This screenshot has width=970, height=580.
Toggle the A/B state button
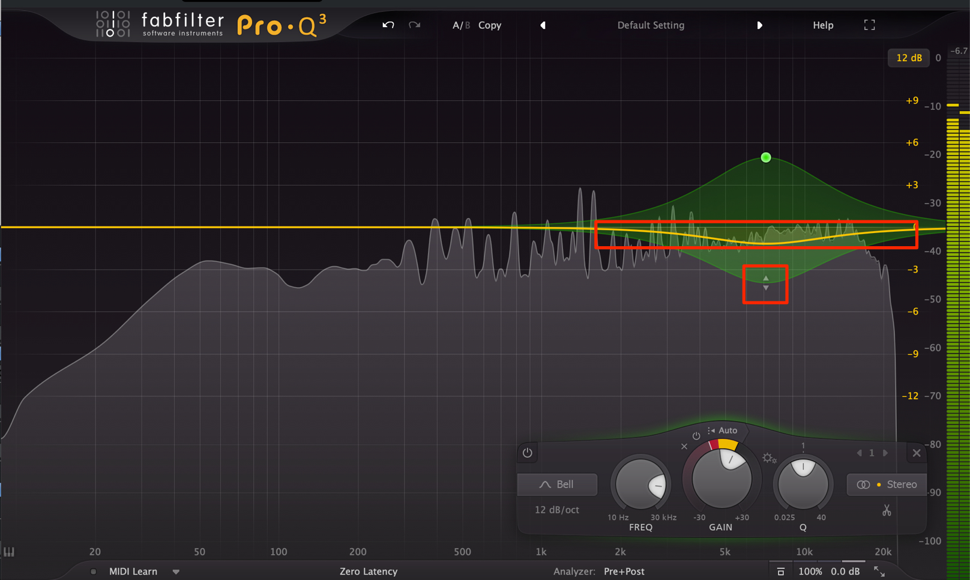tap(461, 25)
